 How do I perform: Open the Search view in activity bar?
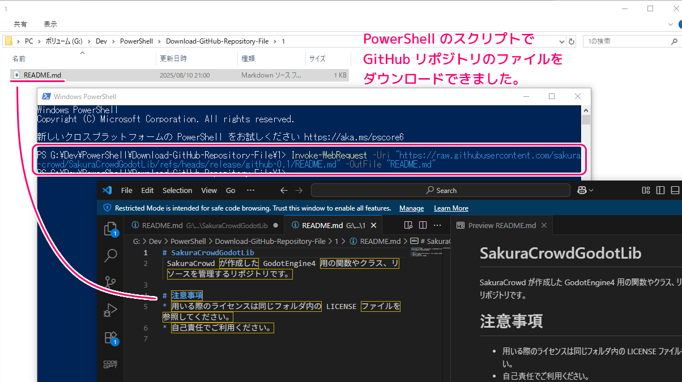(111, 256)
